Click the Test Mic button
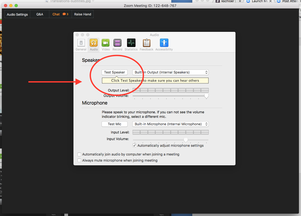Image resolution: width=301 pixels, height=216 pixels. (x=114, y=124)
